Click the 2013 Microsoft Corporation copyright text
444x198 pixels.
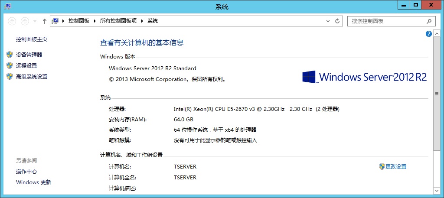point(168,79)
